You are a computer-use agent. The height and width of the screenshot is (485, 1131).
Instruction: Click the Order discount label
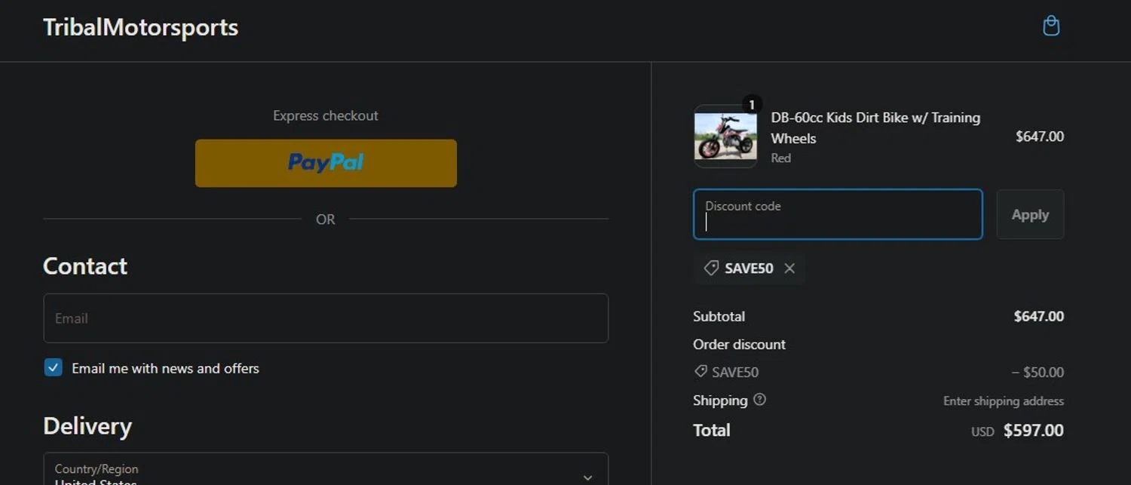pos(739,345)
